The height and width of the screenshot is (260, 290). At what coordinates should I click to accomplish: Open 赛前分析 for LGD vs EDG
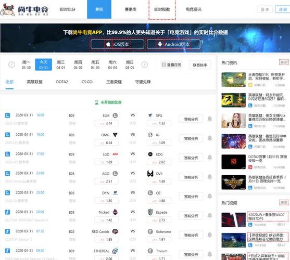coord(191,158)
